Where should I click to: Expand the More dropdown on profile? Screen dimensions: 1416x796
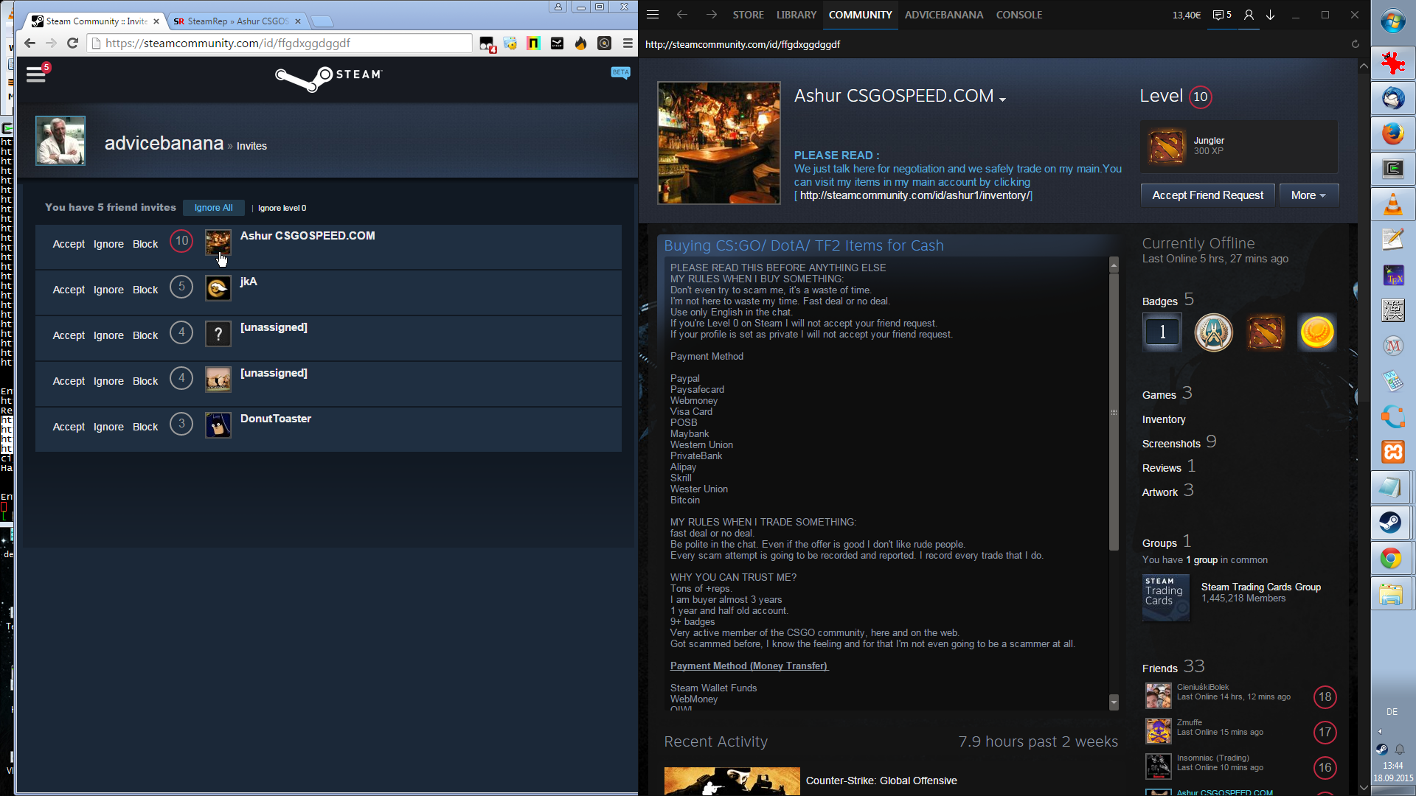click(1308, 195)
